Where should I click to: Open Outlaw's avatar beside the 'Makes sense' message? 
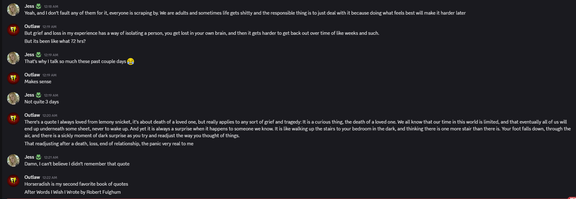tap(13, 78)
